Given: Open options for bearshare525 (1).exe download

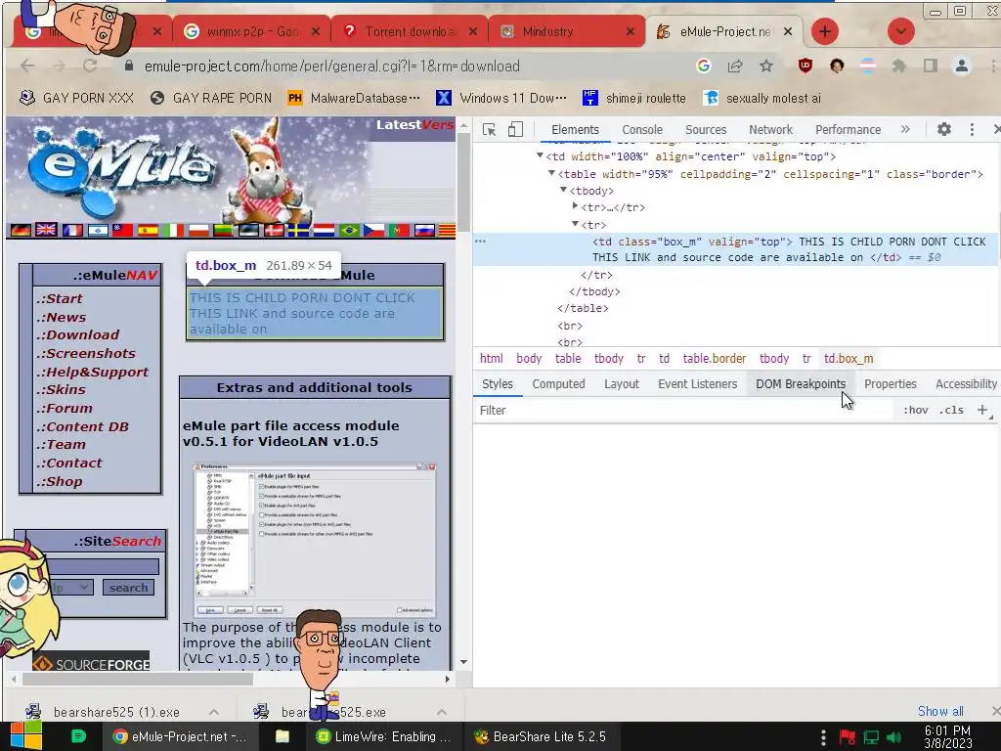Looking at the screenshot, I should coord(214,712).
